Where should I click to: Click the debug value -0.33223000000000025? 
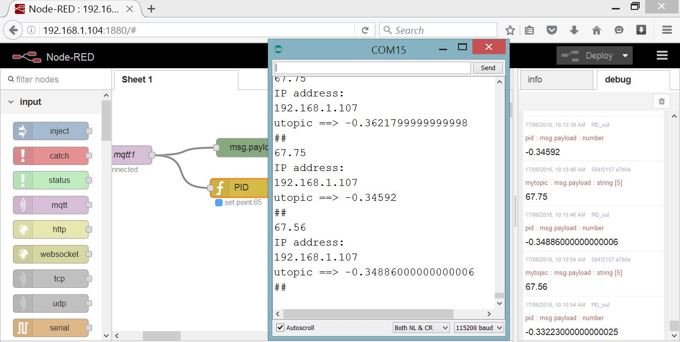pyautogui.click(x=571, y=332)
